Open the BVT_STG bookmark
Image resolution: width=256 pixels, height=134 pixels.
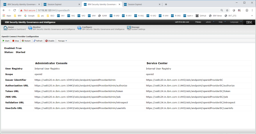[x=230, y=16]
